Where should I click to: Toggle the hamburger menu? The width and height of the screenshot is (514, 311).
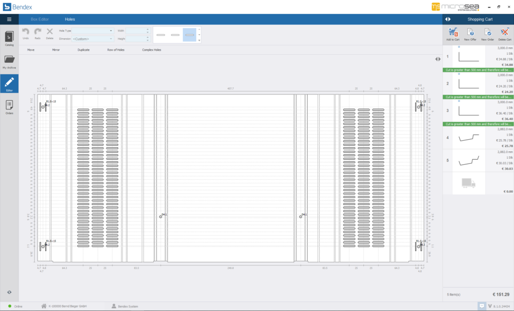pos(9,19)
